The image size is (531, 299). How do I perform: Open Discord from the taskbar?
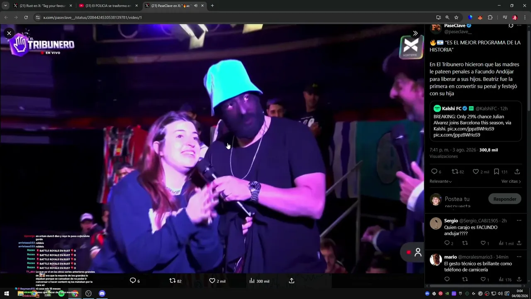click(x=102, y=294)
